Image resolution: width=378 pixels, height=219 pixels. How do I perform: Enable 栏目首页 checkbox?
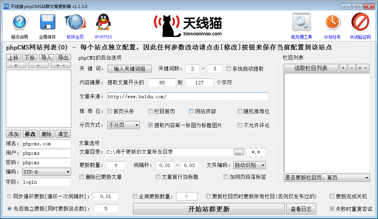click(x=151, y=111)
